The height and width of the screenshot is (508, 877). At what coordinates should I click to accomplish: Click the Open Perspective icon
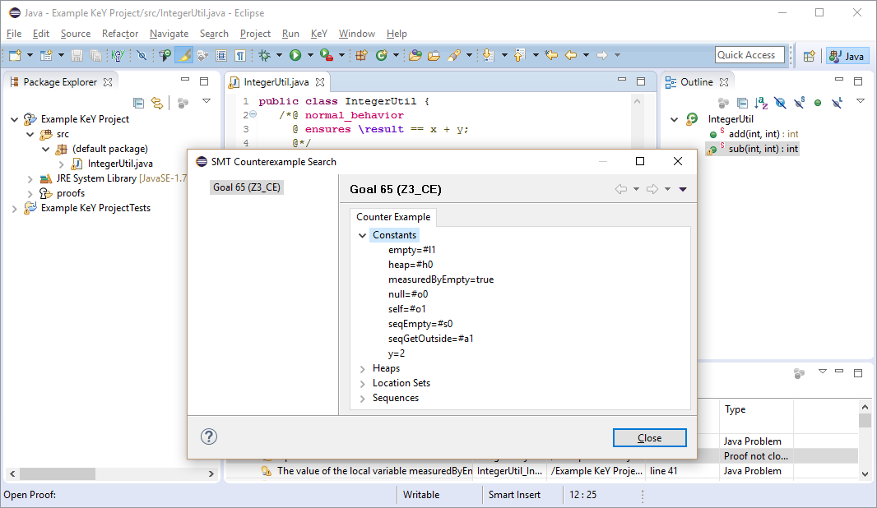pos(809,55)
